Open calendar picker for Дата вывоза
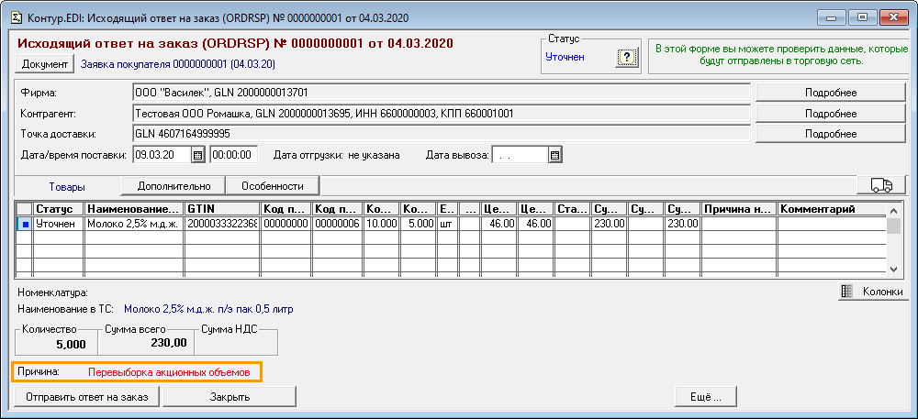The image size is (918, 419). coord(554,155)
